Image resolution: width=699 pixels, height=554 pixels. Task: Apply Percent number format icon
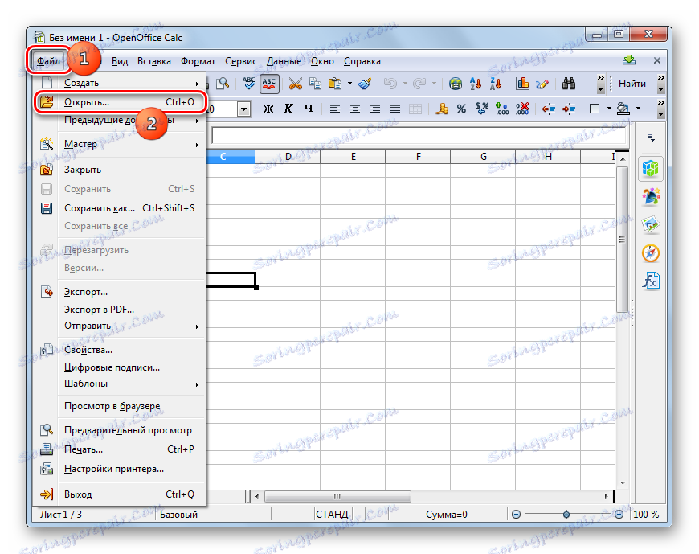click(461, 109)
